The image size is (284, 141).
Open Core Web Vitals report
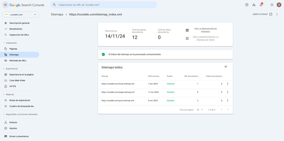tap(20, 80)
